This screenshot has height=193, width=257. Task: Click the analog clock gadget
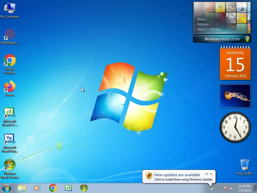coord(235,127)
